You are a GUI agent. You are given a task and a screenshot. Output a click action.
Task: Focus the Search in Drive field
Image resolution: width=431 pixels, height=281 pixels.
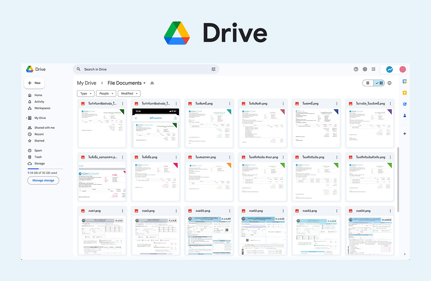146,69
